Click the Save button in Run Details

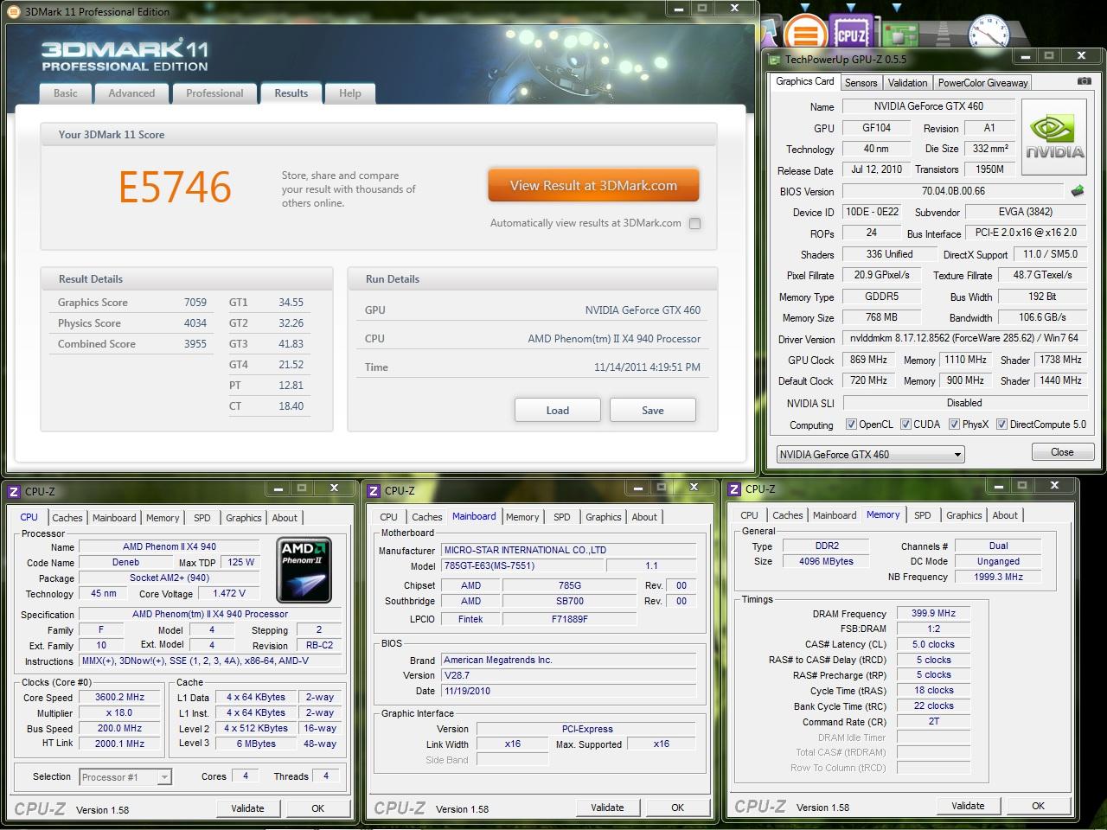click(x=653, y=411)
